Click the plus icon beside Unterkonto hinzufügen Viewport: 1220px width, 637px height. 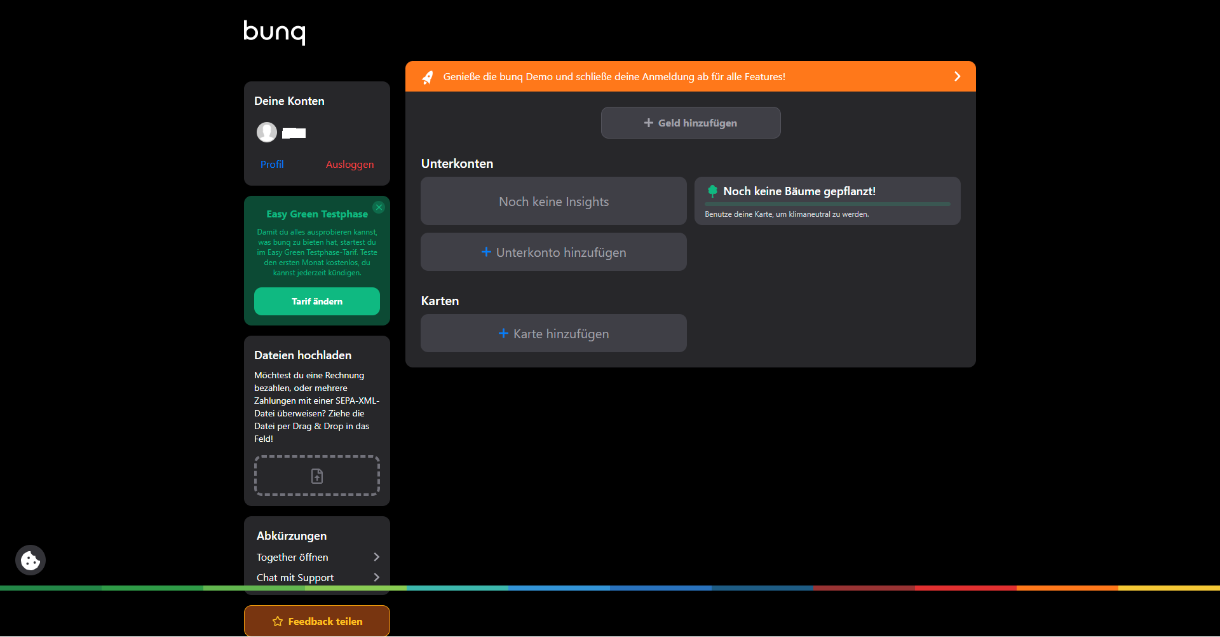tap(486, 252)
